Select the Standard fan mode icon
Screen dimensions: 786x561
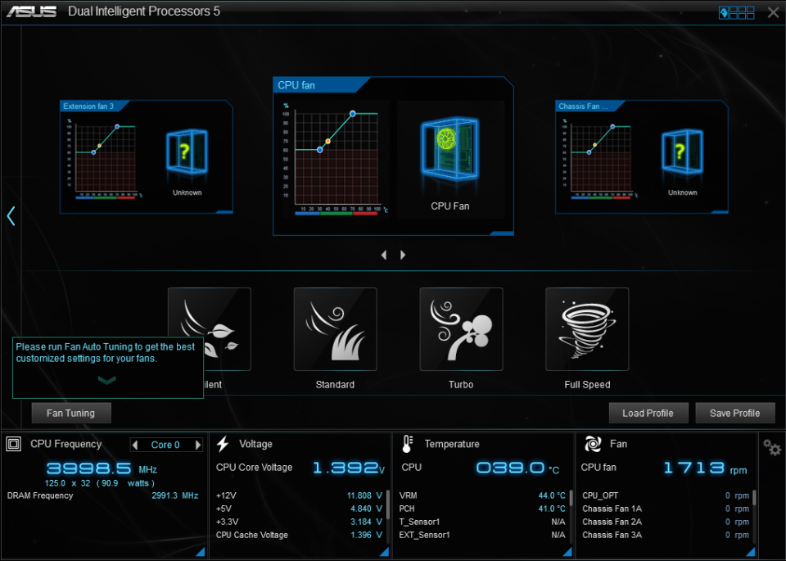click(336, 329)
